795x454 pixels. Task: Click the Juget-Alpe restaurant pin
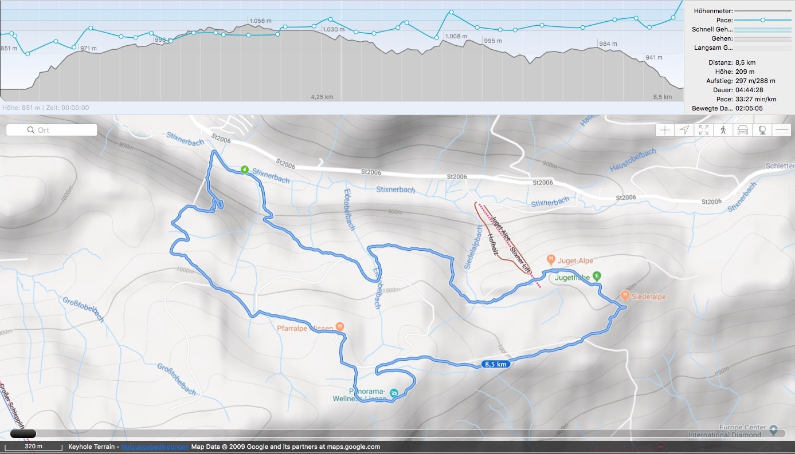point(551,259)
